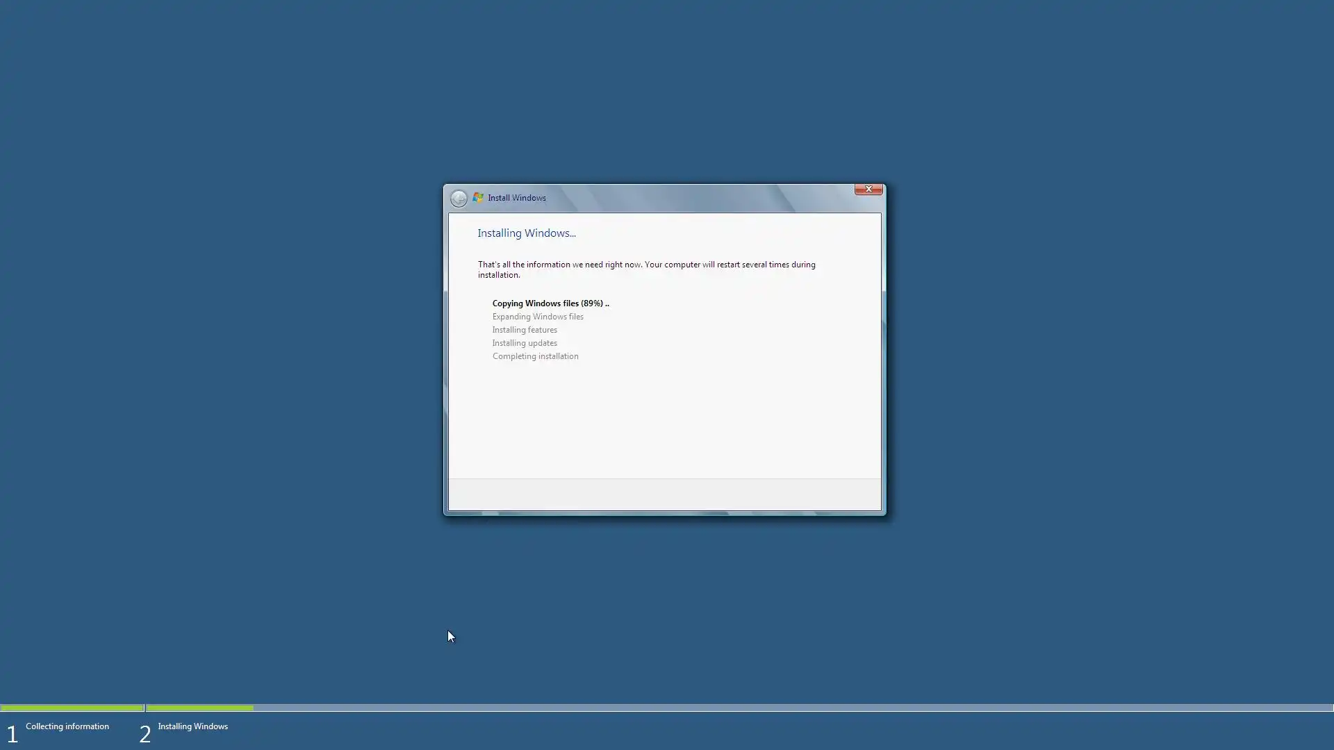Click the divider between progress stages
Viewport: 1334px width, 750px height.
pos(145,708)
